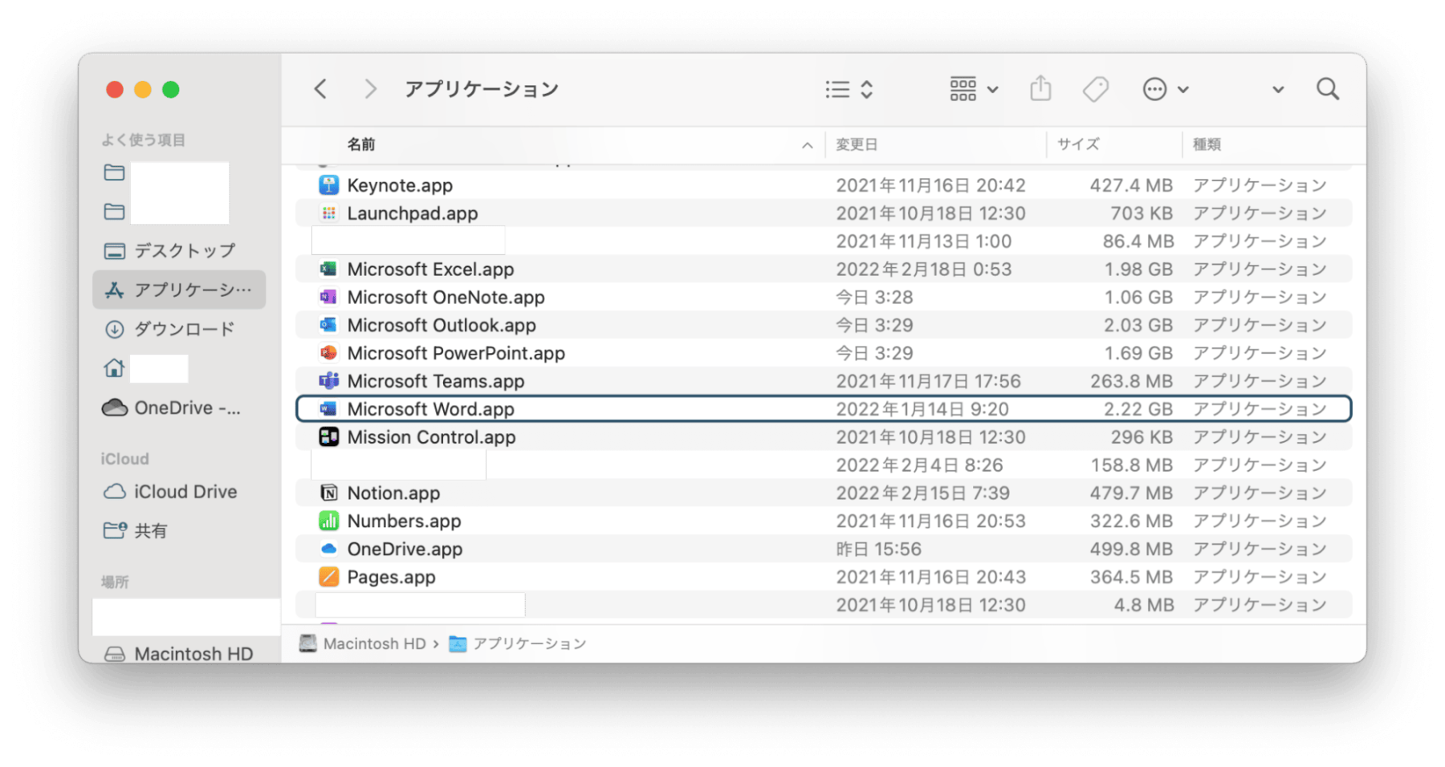The width and height of the screenshot is (1445, 767).
Task: Click アプリケーション folder in the path bar
Action: tap(518, 643)
